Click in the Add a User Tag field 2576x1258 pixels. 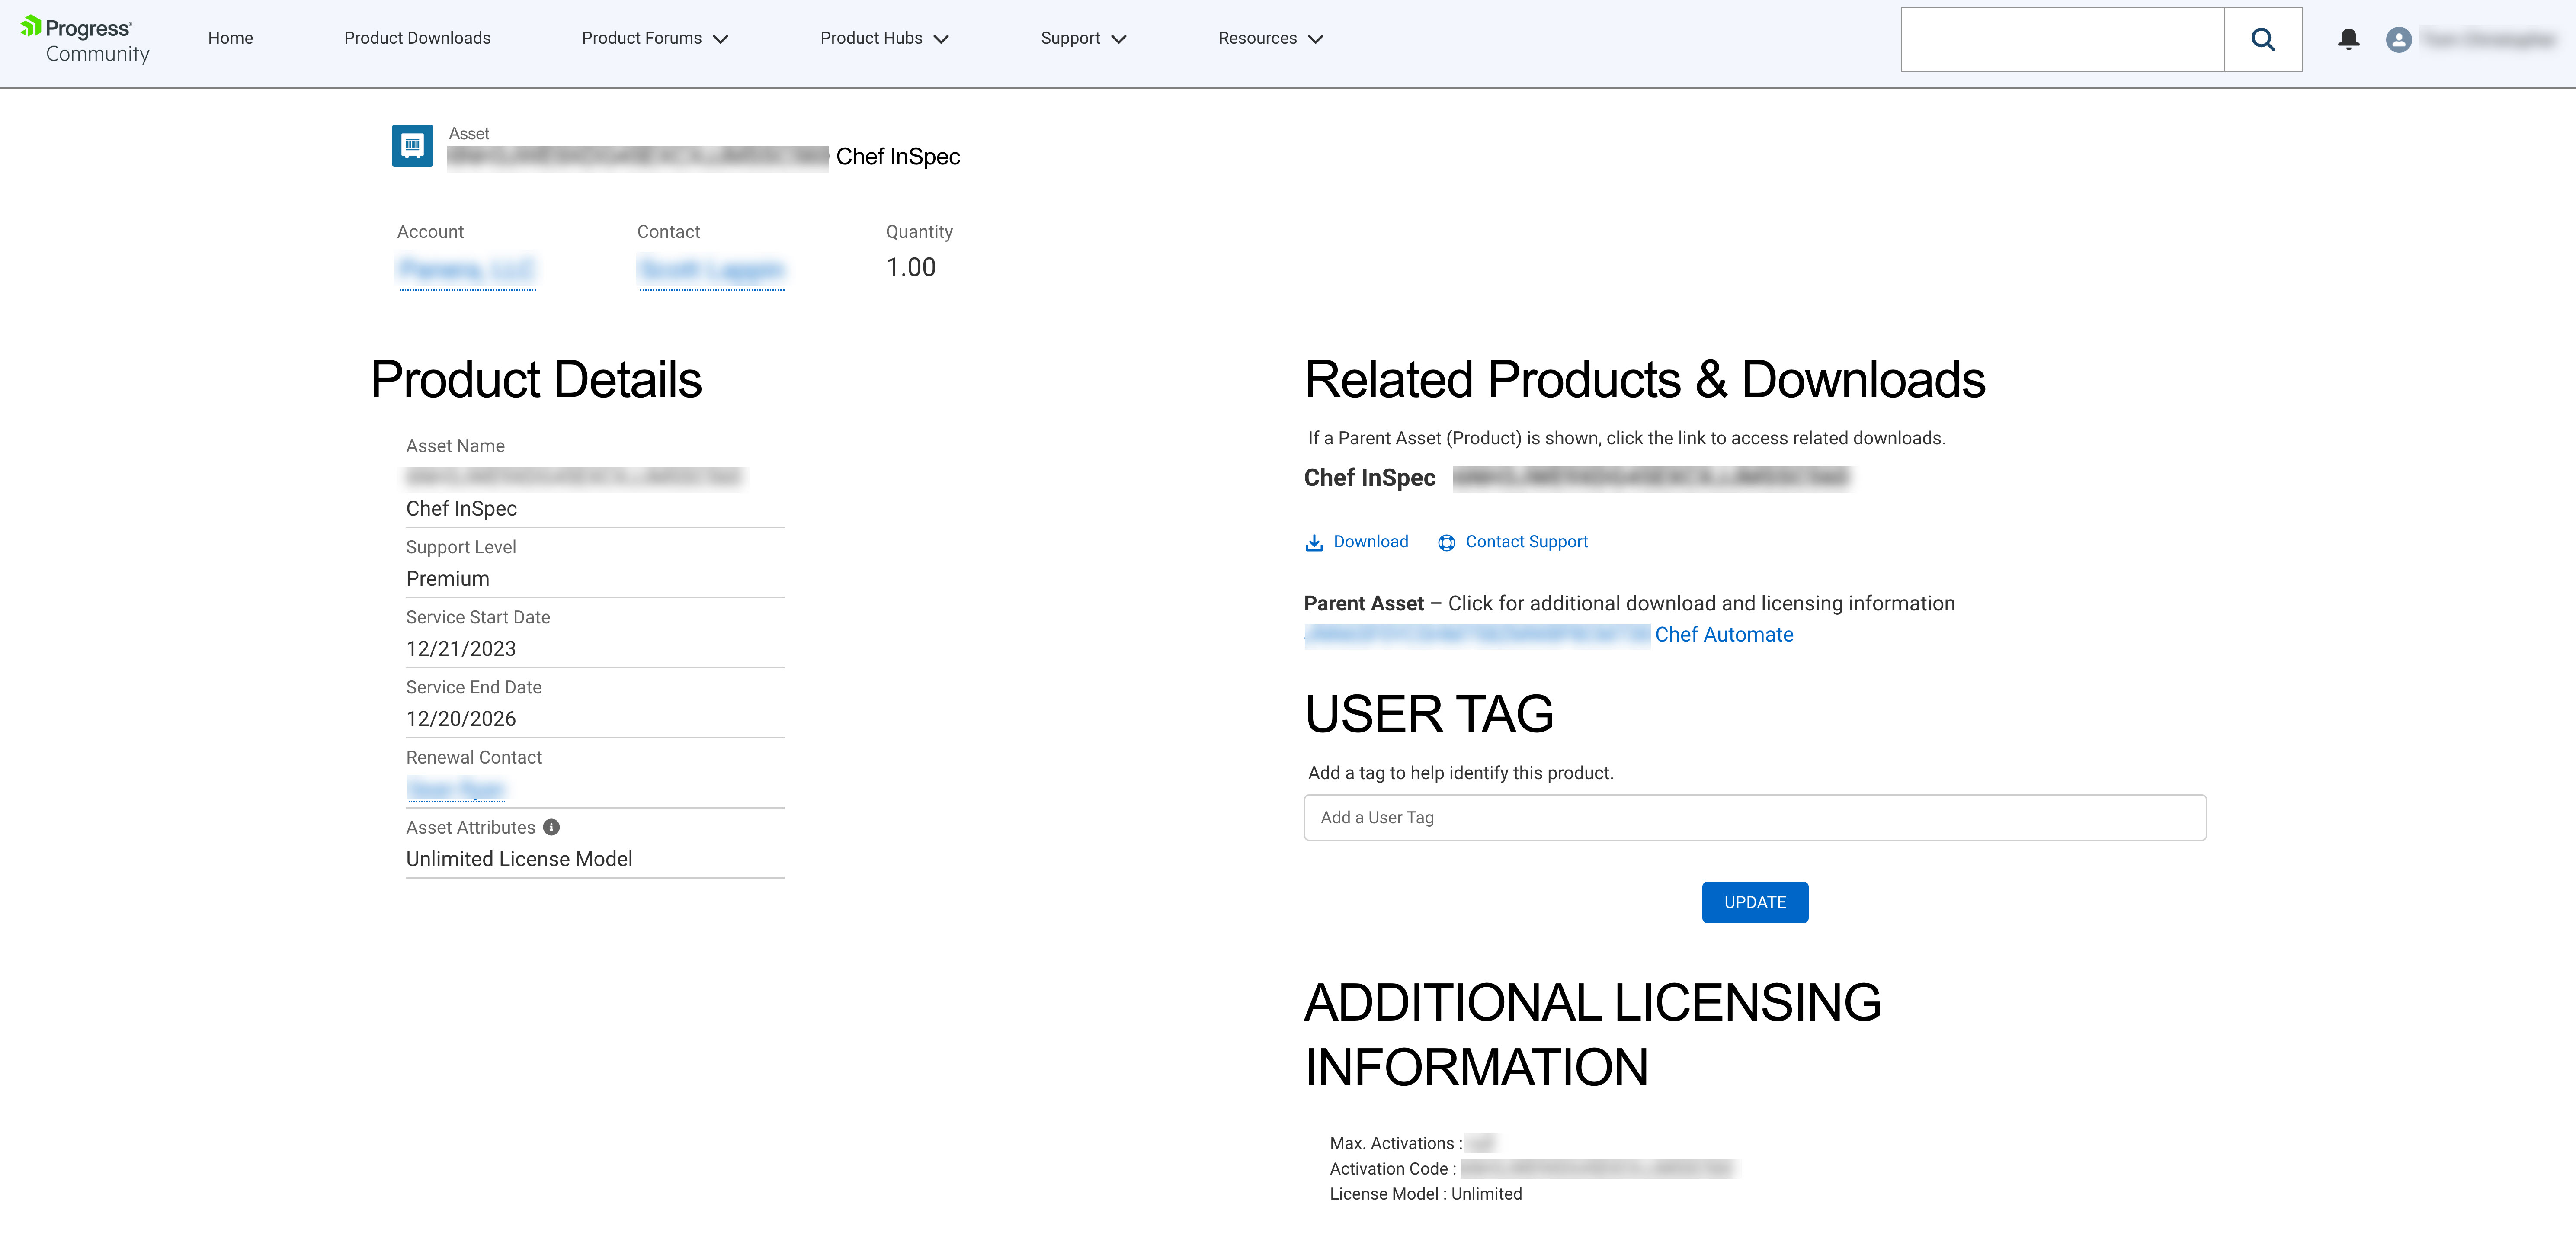click(x=1754, y=817)
